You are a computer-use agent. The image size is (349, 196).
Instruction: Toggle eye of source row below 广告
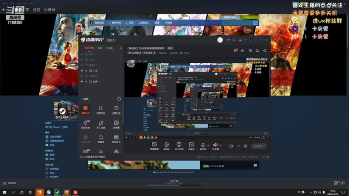click(82, 76)
